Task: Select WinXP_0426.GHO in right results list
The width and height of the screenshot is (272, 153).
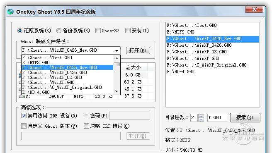Action: [213, 45]
